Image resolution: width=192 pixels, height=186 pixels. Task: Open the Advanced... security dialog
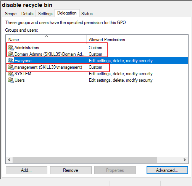[167, 170]
